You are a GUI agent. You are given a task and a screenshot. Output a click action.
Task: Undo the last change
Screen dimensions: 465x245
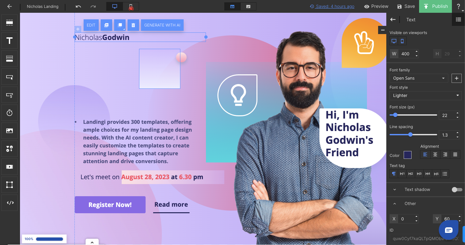tap(78, 7)
